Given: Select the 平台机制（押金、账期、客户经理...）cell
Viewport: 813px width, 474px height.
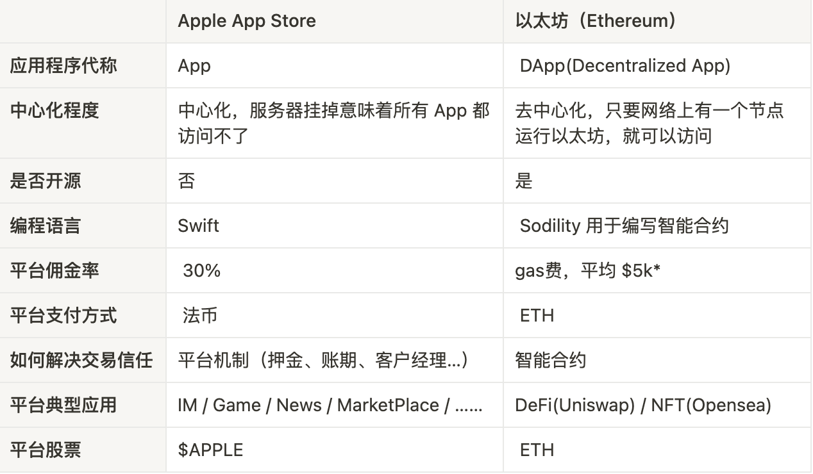Looking at the screenshot, I should [x=323, y=360].
